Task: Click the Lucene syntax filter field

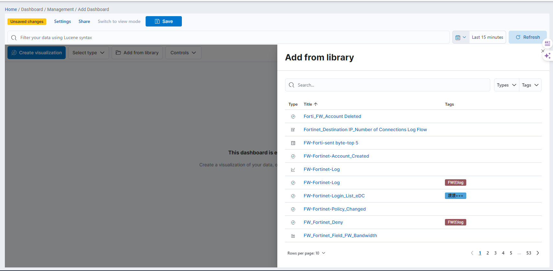Action: tap(228, 37)
